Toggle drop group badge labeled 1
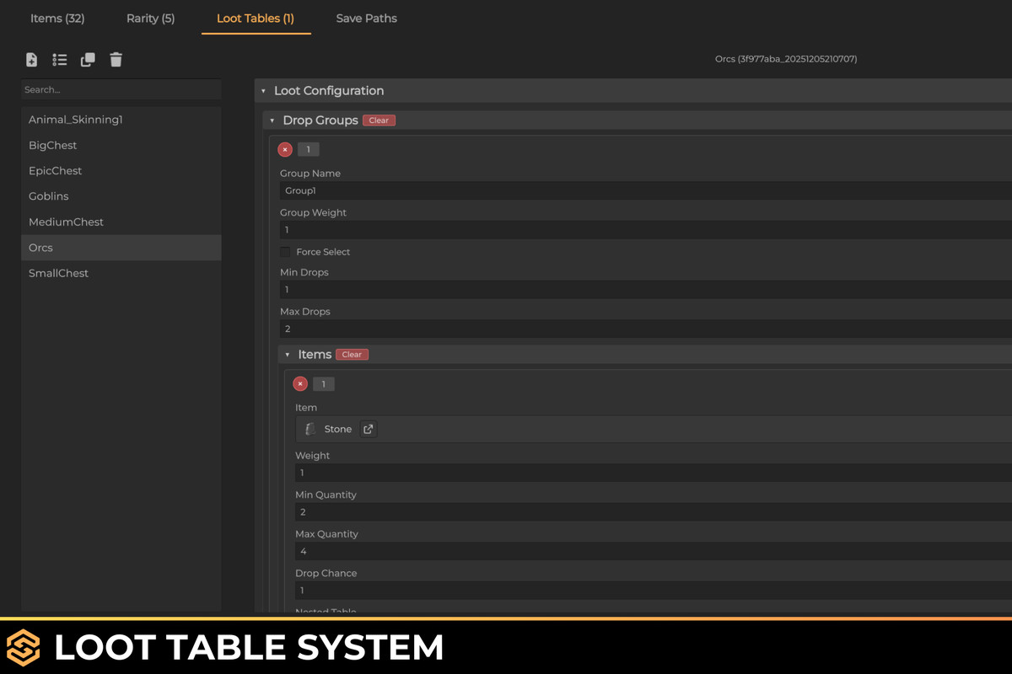 (x=308, y=149)
